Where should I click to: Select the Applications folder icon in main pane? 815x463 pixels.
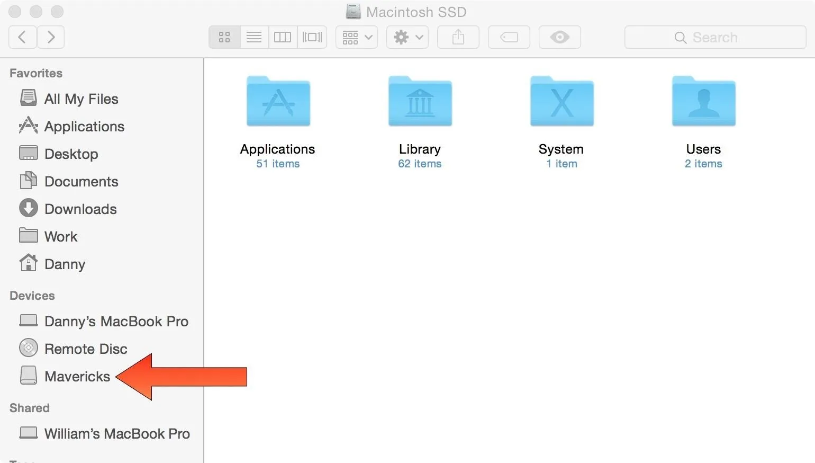pos(278,101)
